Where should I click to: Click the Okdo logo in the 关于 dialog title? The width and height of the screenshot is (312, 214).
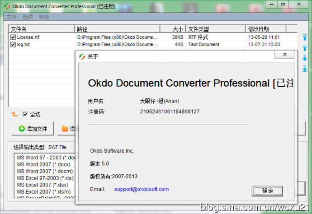82,56
